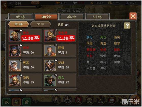Select general 潘凤's portrait
Viewport: 142px width, 107px height.
click(x=15, y=80)
